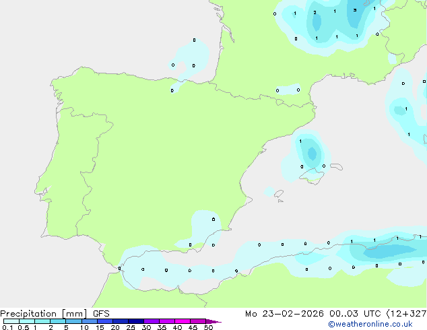Screen dimensions: 427x330
Task: Click the 20–25 mm legend color box
Action: click(x=121, y=321)
